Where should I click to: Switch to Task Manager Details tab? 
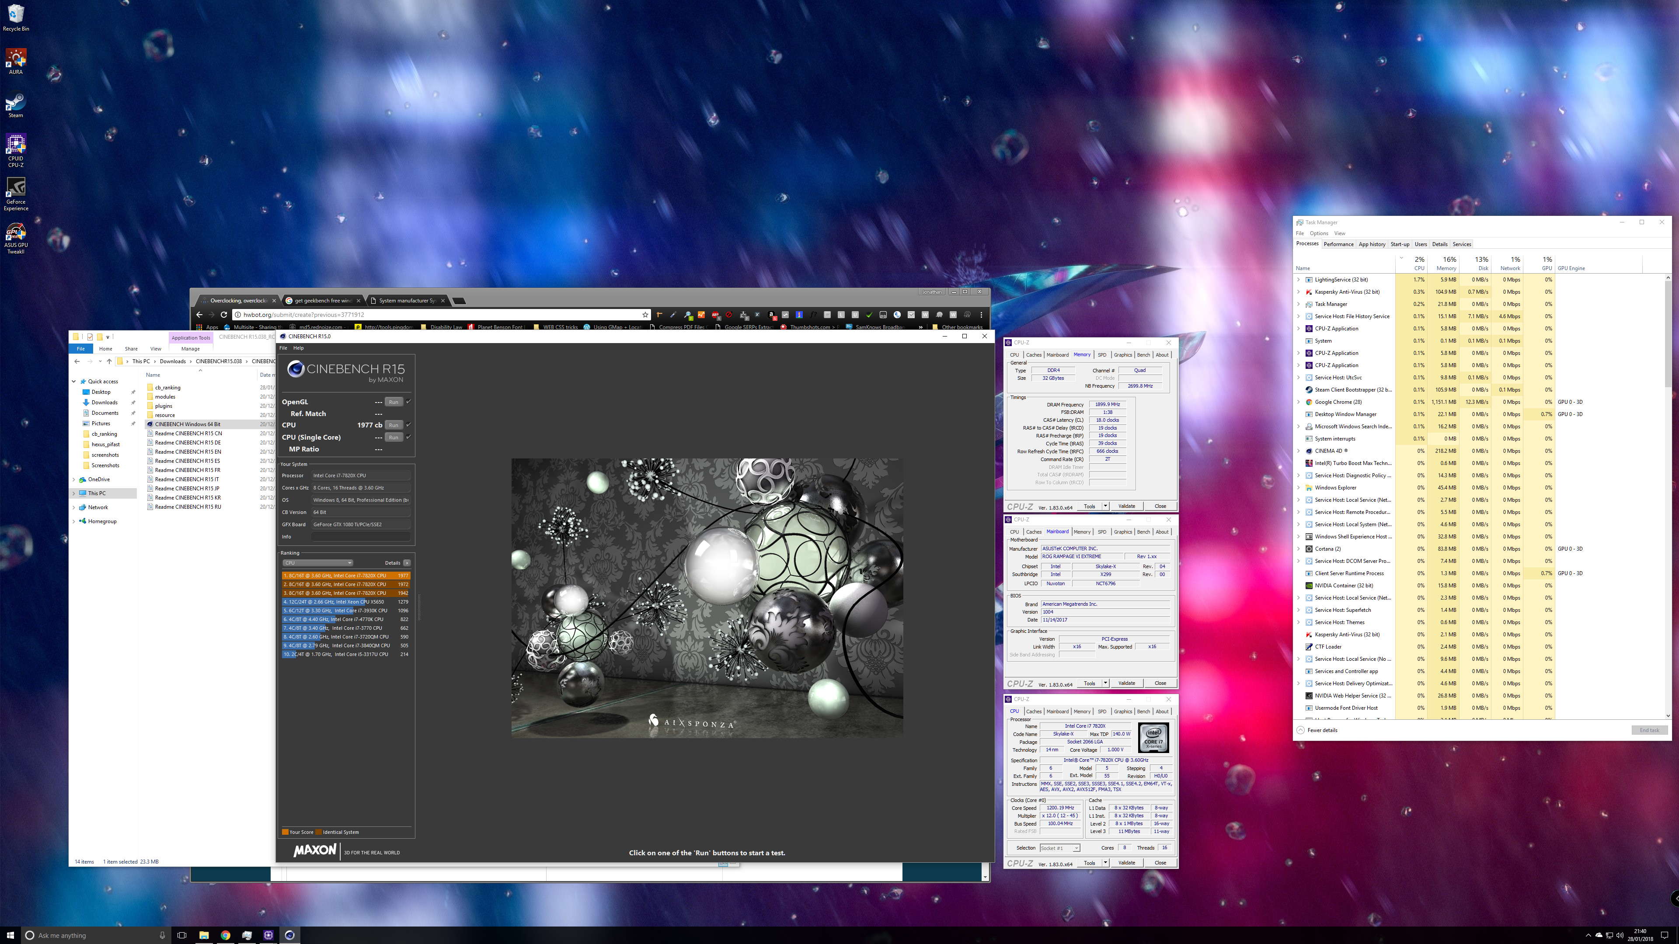coord(1440,244)
